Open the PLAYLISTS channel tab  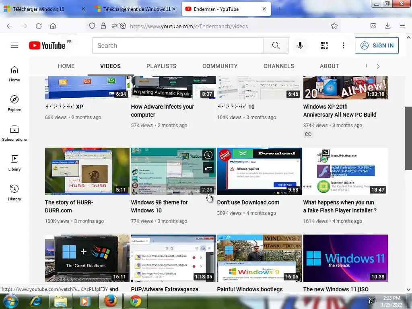point(161,66)
